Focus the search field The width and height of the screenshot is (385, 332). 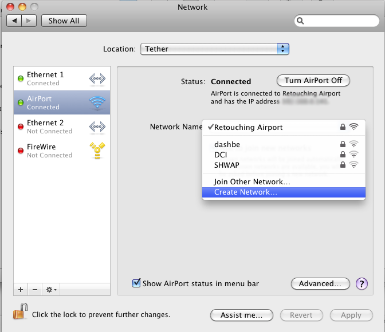coord(337,21)
